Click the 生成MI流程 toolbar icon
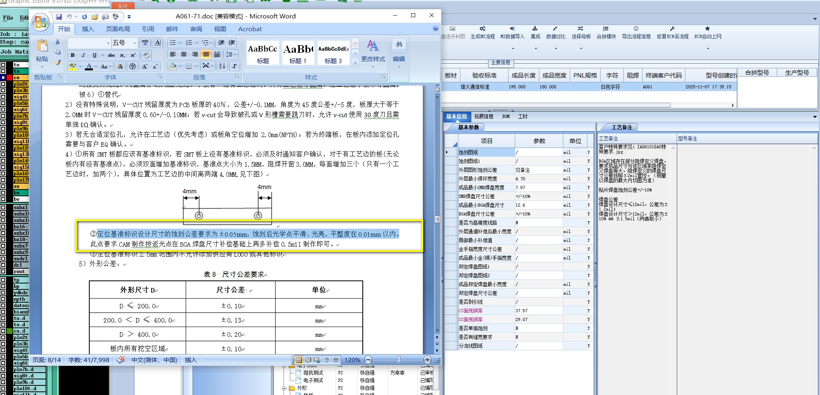 click(482, 32)
